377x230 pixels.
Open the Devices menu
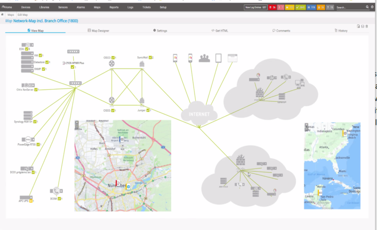coord(26,7)
